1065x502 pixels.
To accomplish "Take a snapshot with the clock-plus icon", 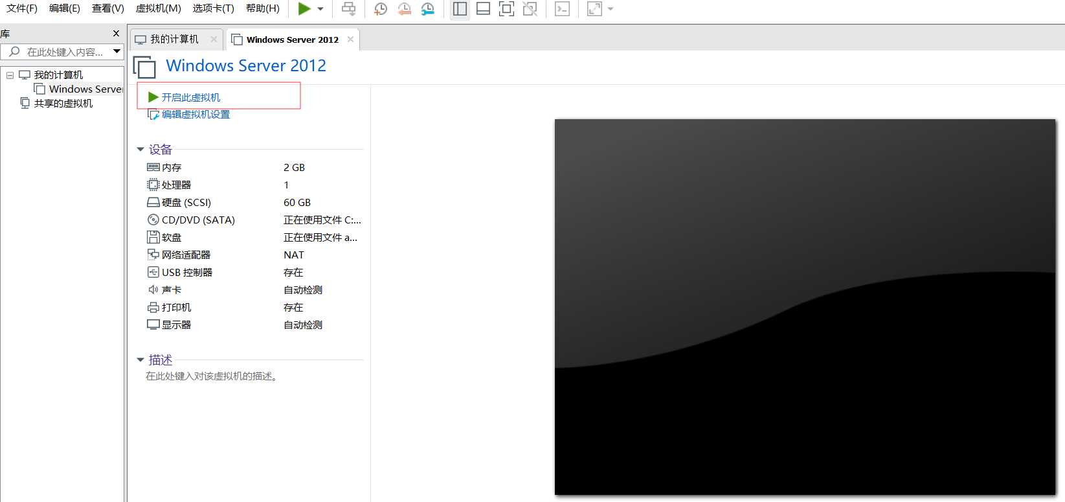I will coord(381,9).
